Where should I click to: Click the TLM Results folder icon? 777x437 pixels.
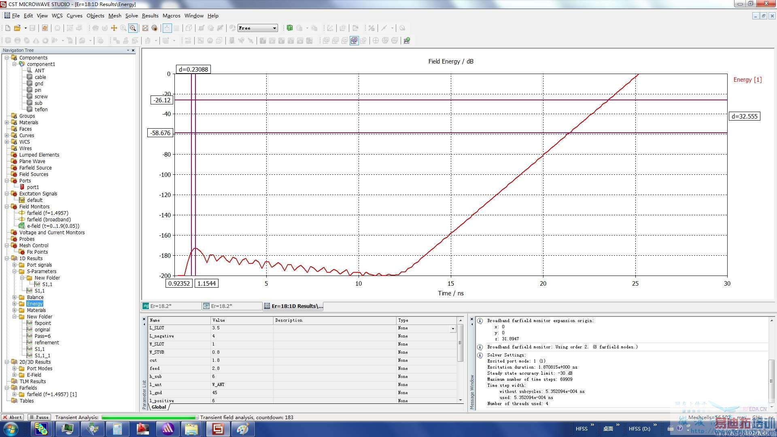(x=14, y=381)
